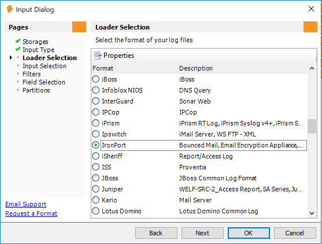Screen dimensions: 322x244
Task: Click the Properties page icon
Action: tap(97, 56)
